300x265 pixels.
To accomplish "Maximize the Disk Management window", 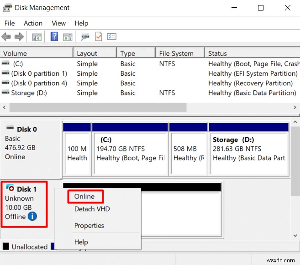I will coord(261,8).
